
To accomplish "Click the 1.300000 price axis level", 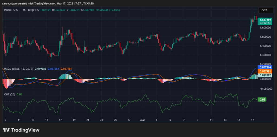I will click(266, 55).
